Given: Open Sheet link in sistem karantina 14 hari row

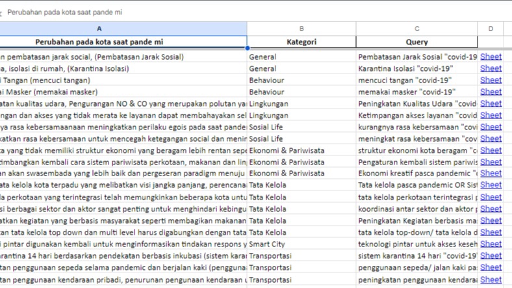Looking at the screenshot, I should pyautogui.click(x=491, y=255).
